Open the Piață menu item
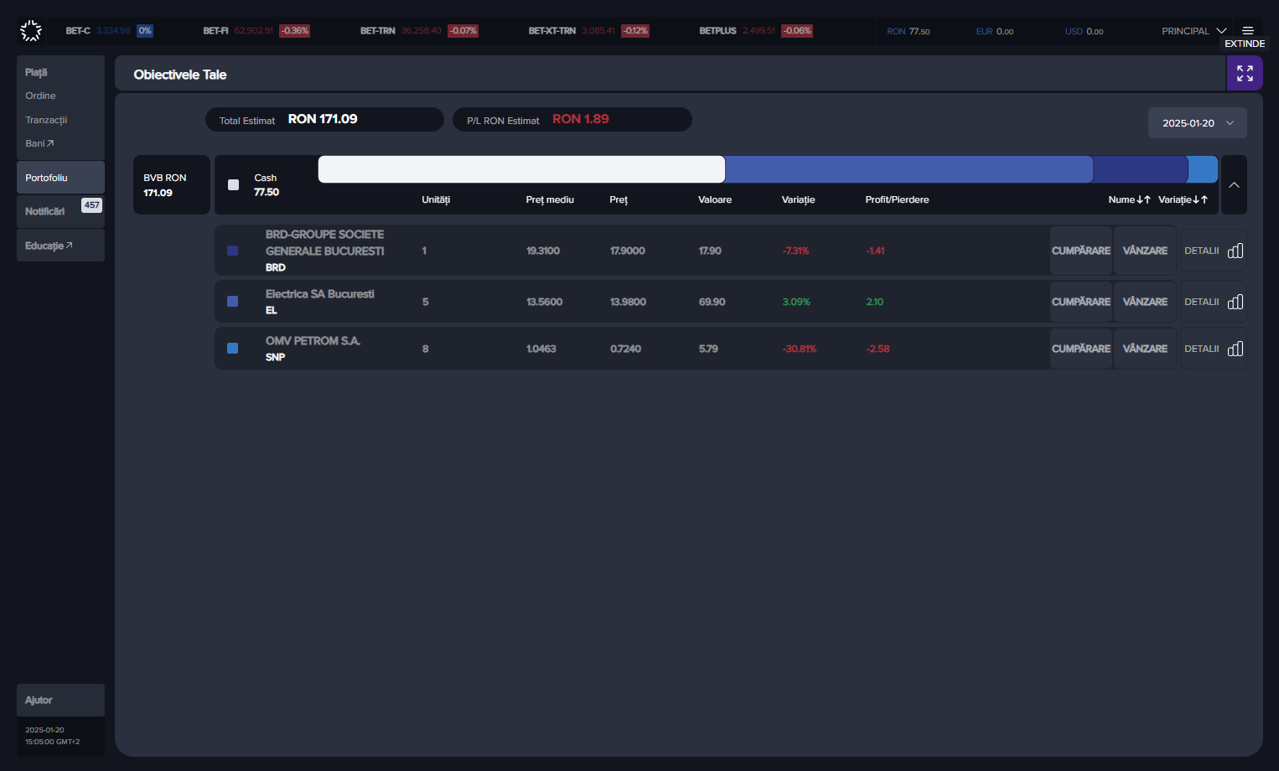Viewport: 1279px width, 771px height. tap(36, 72)
